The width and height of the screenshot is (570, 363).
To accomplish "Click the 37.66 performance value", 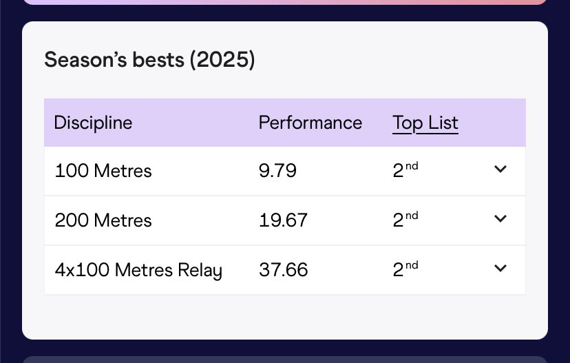I will [x=283, y=269].
